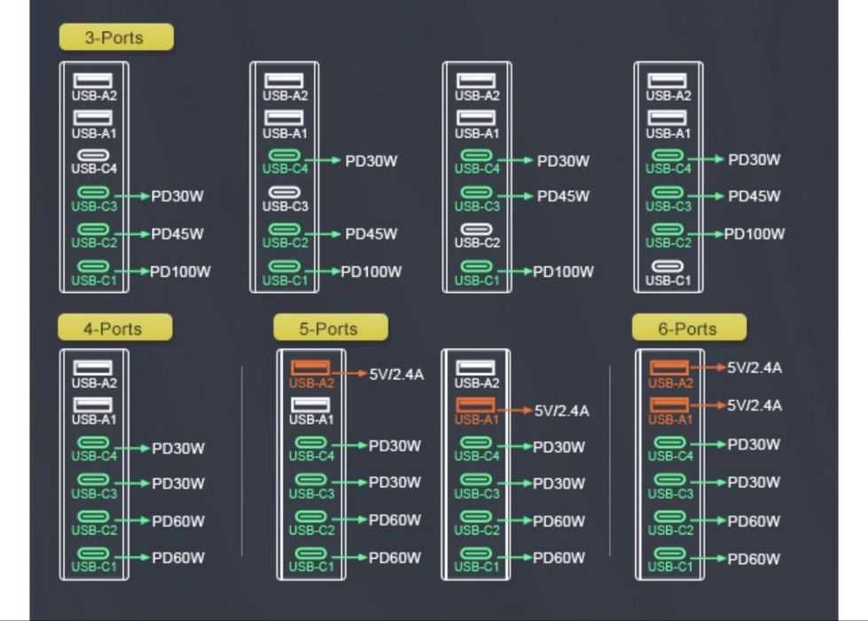Click "PD45W" in diagram with inactive USB-C4
Image resolution: width=868 pixels, height=621 pixels.
(177, 234)
